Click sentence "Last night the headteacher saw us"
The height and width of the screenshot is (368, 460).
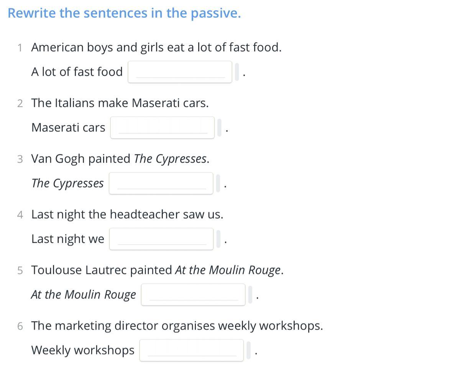point(127,214)
